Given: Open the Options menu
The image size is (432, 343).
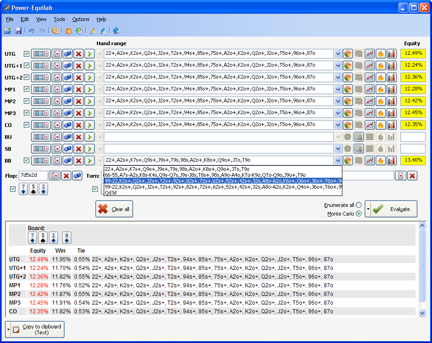Looking at the screenshot, I should pos(81,19).
